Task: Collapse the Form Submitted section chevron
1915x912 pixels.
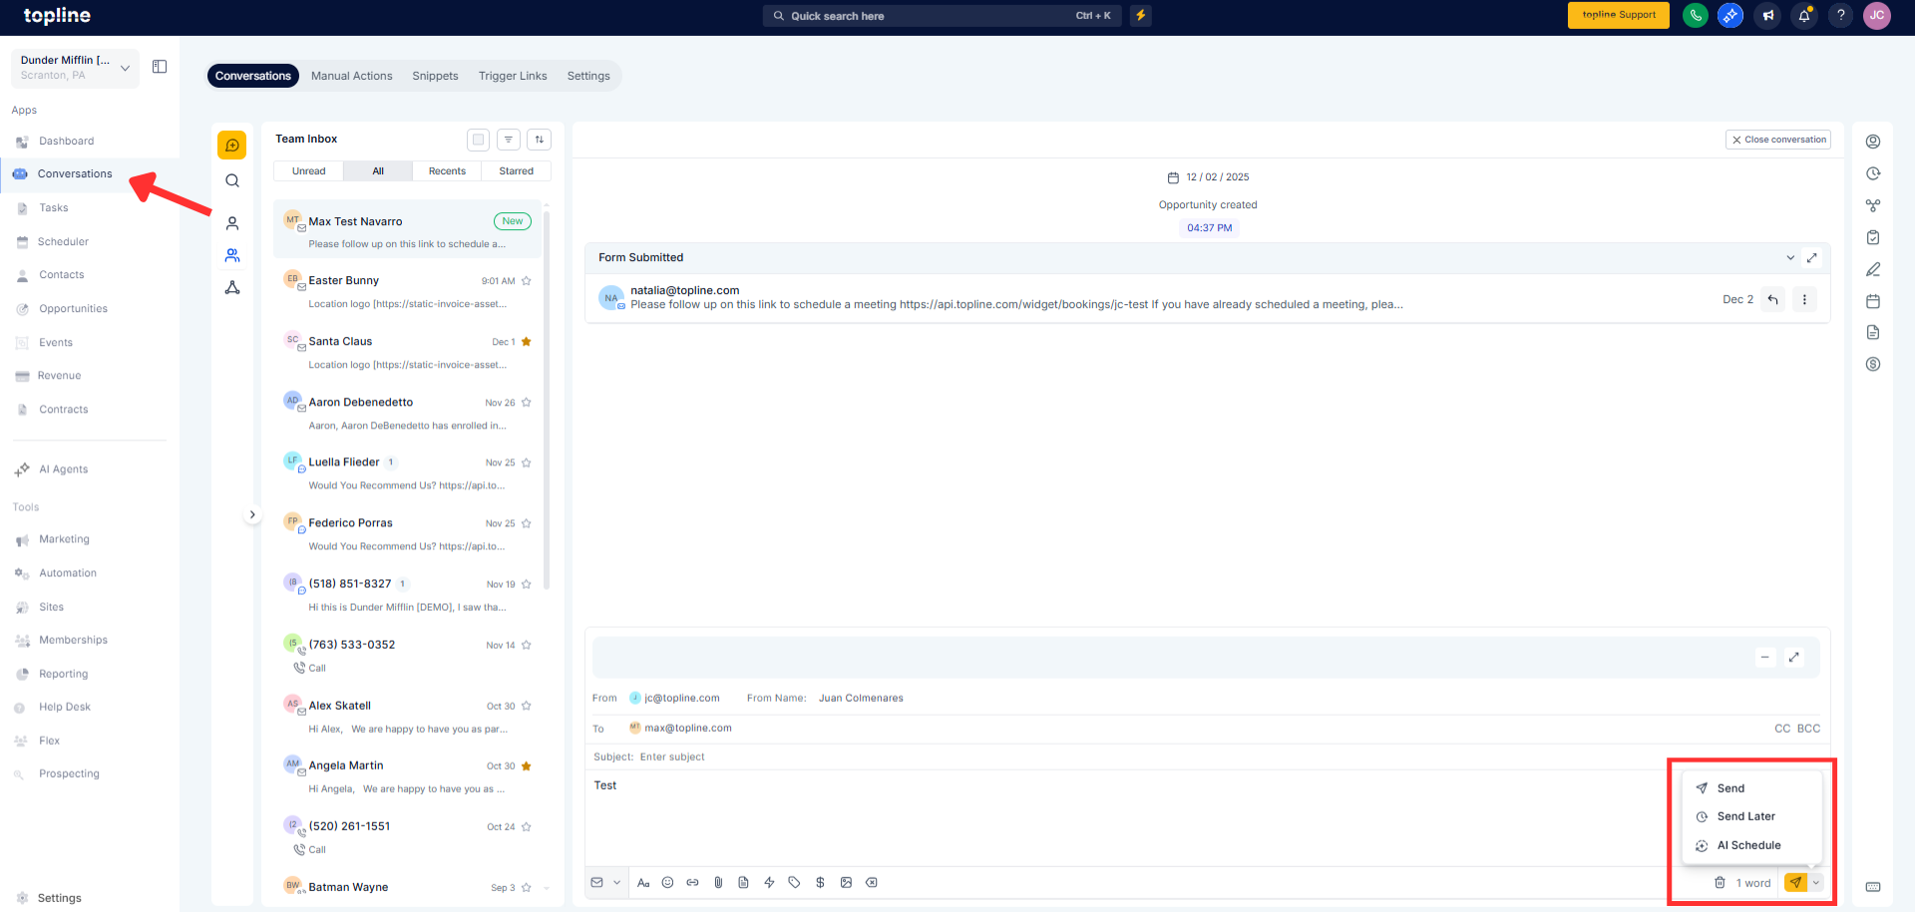Action: point(1790,257)
